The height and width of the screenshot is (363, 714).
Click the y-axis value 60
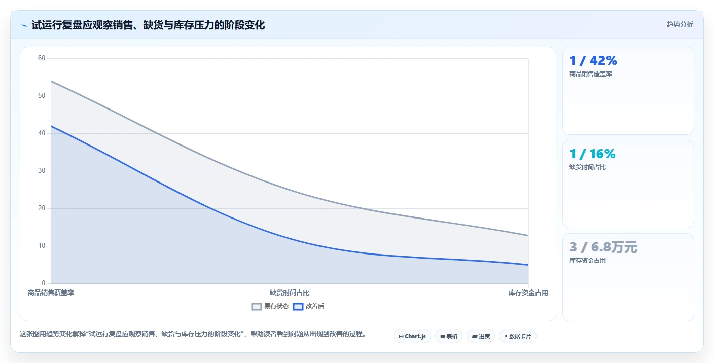(x=42, y=58)
